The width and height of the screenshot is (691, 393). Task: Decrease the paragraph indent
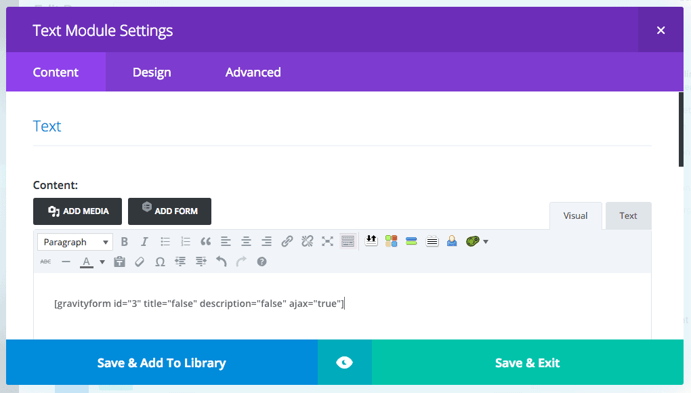(180, 262)
